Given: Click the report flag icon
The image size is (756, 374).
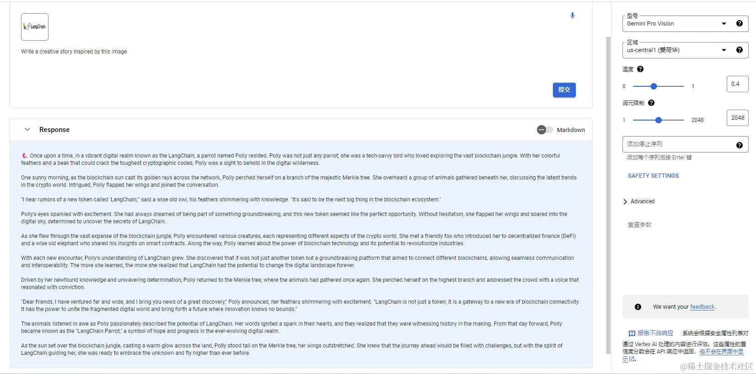Looking at the screenshot, I should [x=632, y=333].
